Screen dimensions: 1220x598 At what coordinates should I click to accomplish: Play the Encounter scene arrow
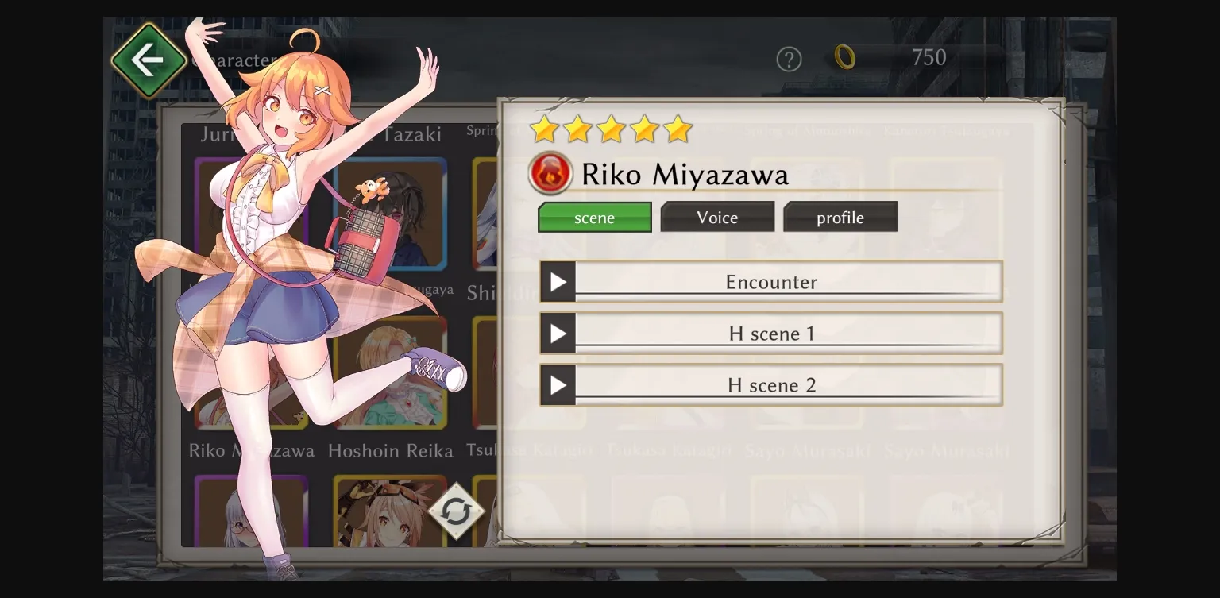pyautogui.click(x=558, y=282)
